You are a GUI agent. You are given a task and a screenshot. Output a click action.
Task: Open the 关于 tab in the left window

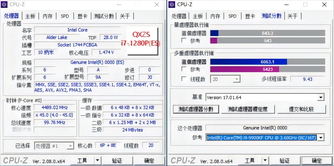pos(125,16)
